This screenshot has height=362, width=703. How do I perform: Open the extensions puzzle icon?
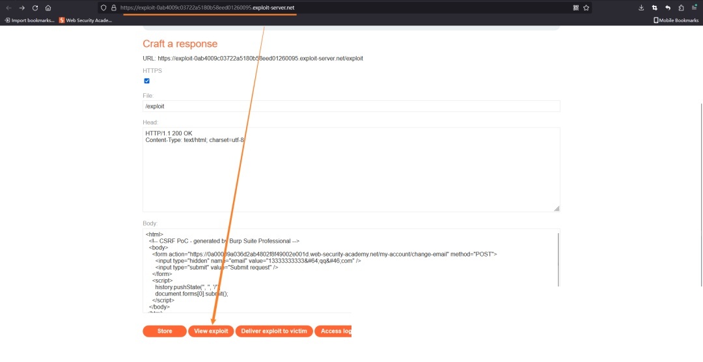[x=681, y=8]
